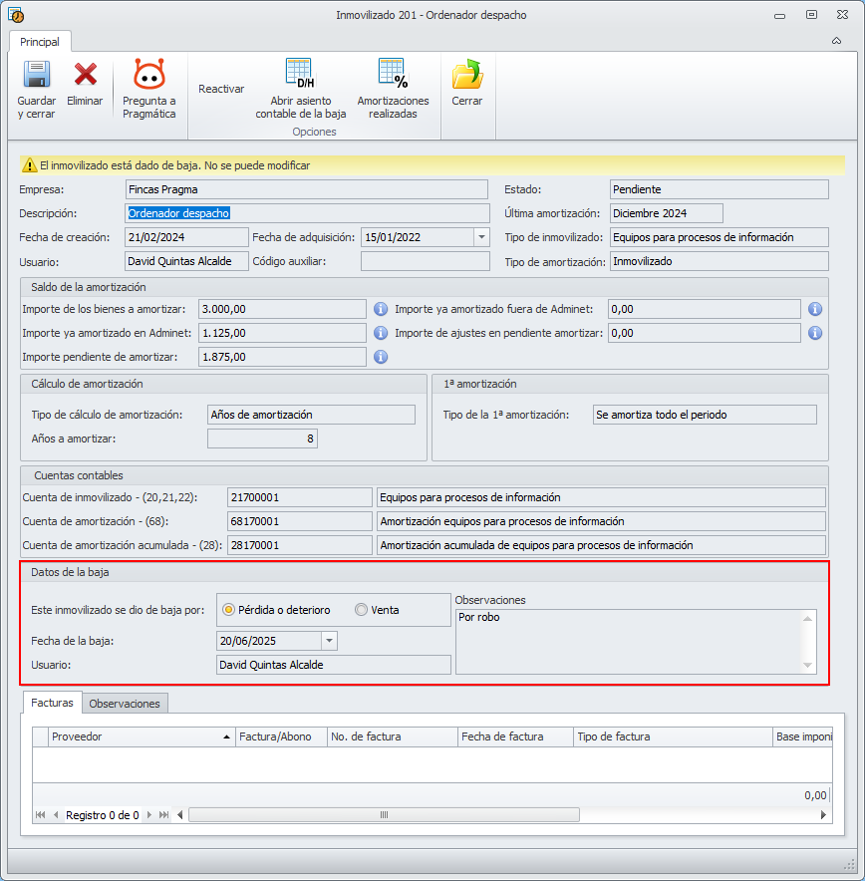Click left arrow of invoices horizontal scrollbar

click(180, 814)
